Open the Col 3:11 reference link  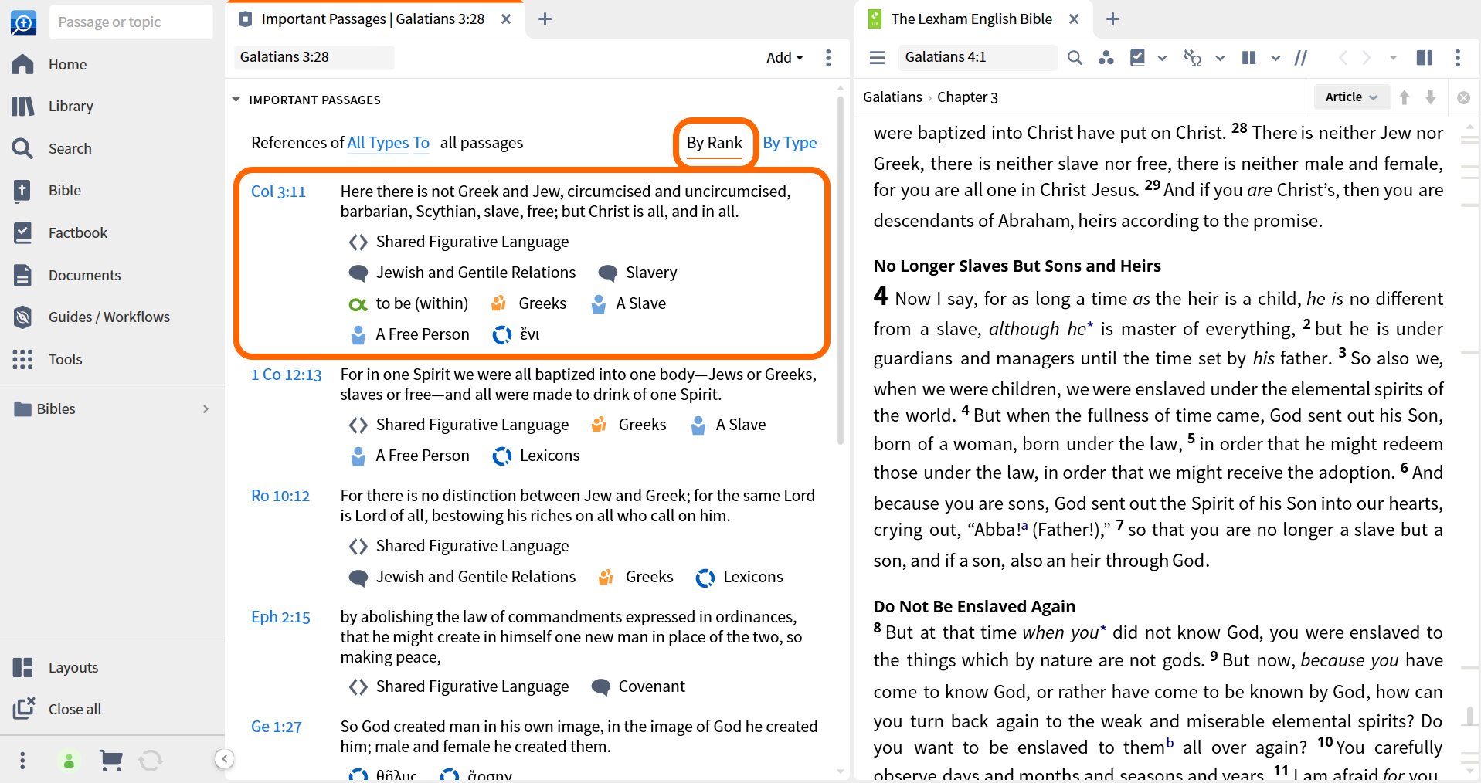[x=278, y=192]
